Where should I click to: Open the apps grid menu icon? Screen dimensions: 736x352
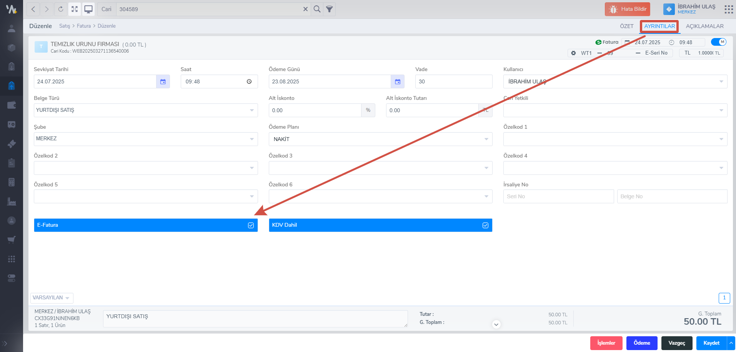point(728,9)
